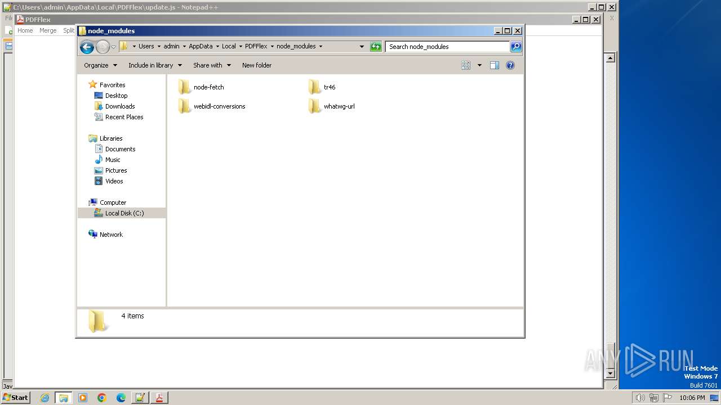Screen dimensions: 721x405
Task: Change view with the views icon
Action: [466, 65]
